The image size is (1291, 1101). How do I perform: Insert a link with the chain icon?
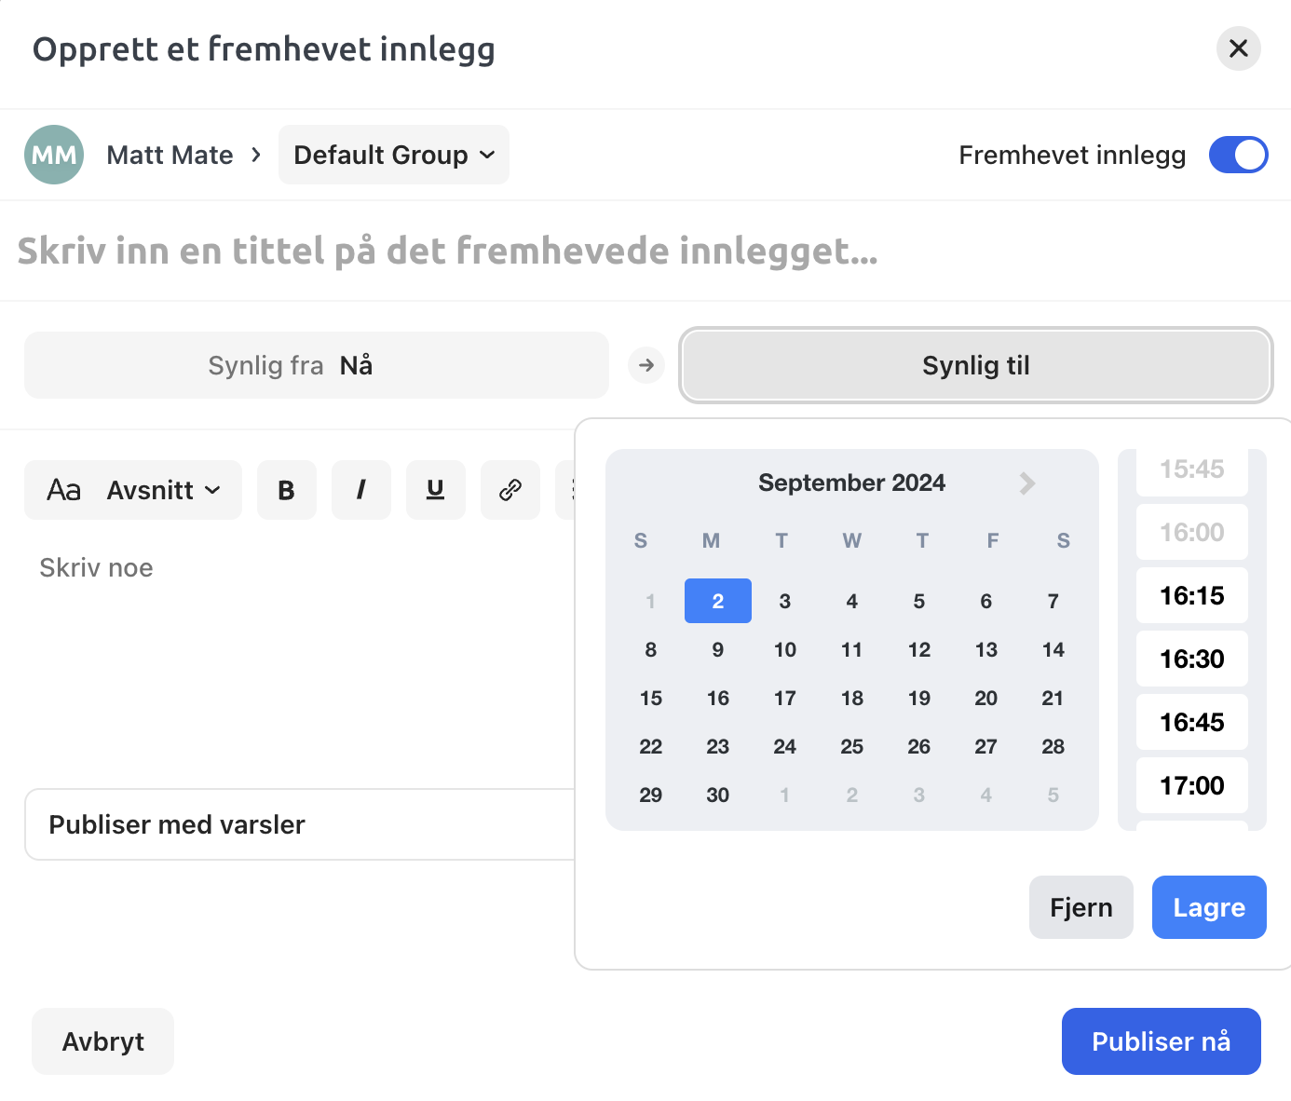click(510, 490)
